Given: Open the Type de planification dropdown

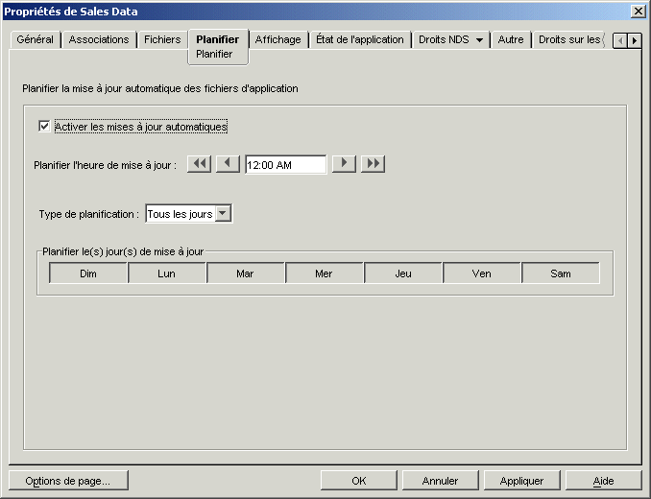Looking at the screenshot, I should point(223,214).
